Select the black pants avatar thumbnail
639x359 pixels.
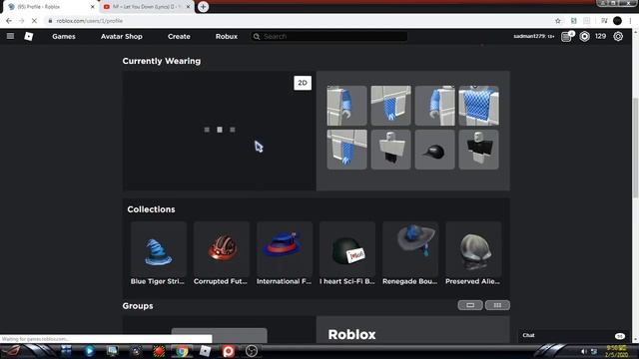390,150
